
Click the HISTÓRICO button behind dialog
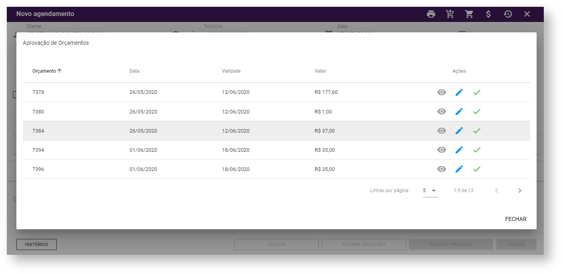coord(36,244)
